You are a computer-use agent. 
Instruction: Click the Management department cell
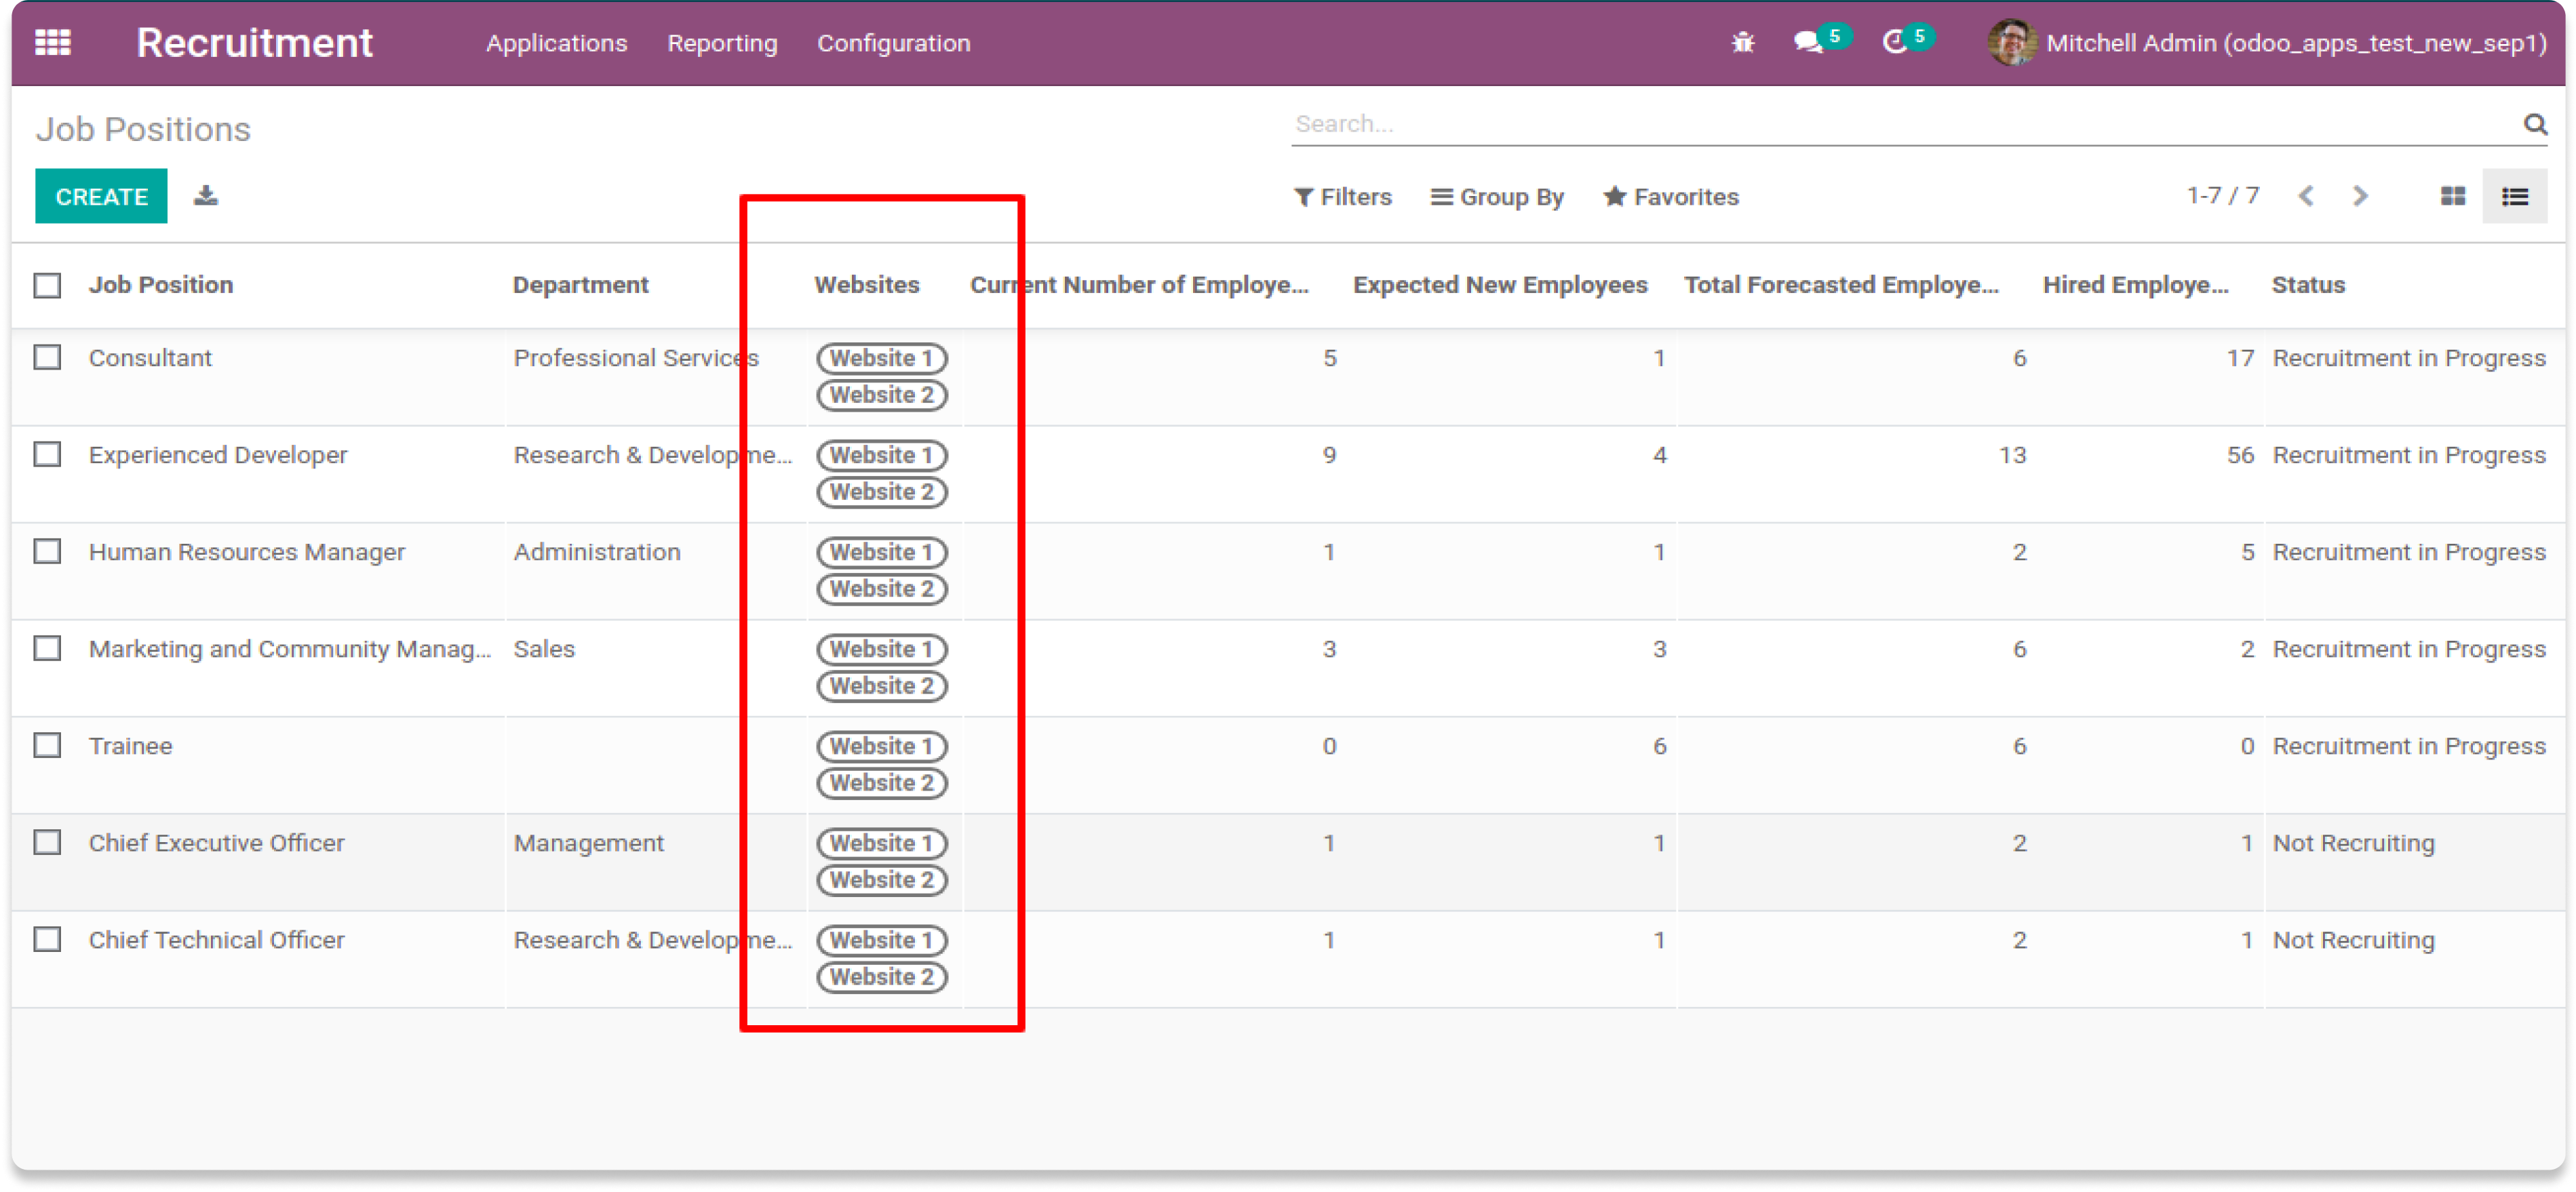point(588,843)
